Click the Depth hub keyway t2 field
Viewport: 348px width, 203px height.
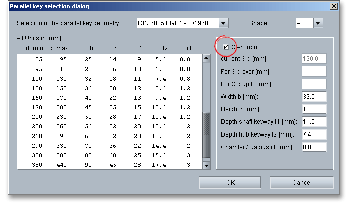coord(314,134)
